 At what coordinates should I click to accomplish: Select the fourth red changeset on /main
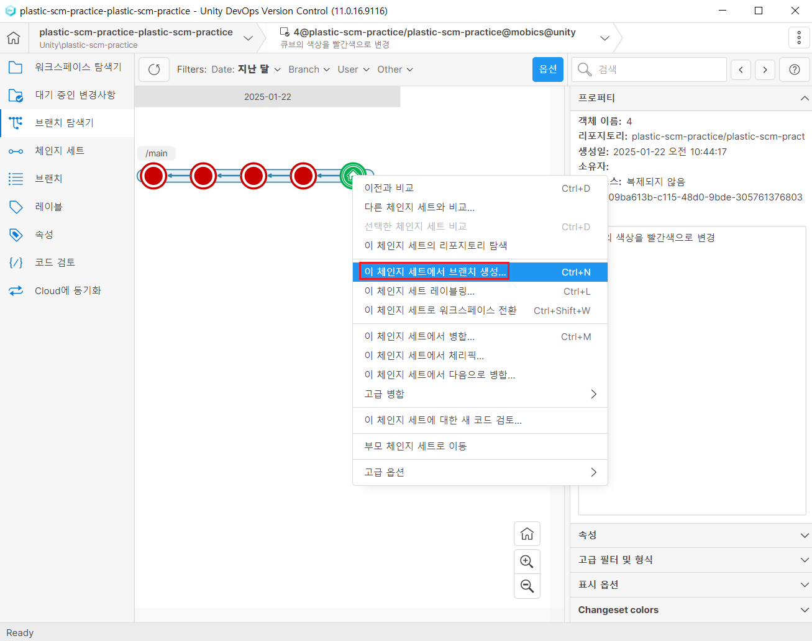[303, 176]
